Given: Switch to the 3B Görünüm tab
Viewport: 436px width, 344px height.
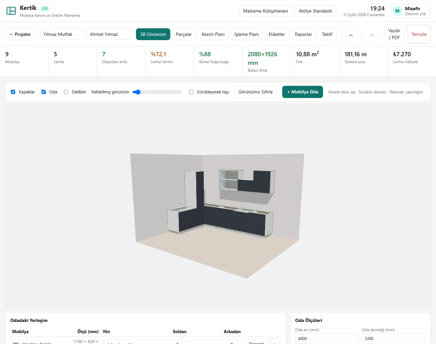Looking at the screenshot, I should 153,34.
